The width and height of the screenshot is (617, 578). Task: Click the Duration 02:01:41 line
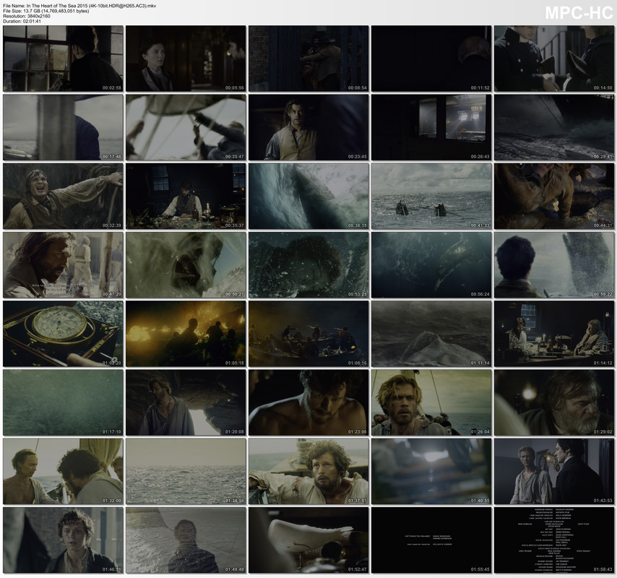coord(22,21)
